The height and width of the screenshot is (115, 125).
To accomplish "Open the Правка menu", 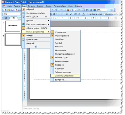I will point(17,6).
